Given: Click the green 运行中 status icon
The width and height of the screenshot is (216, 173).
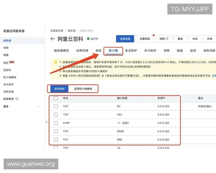Looking at the screenshot, I should click(88, 39).
